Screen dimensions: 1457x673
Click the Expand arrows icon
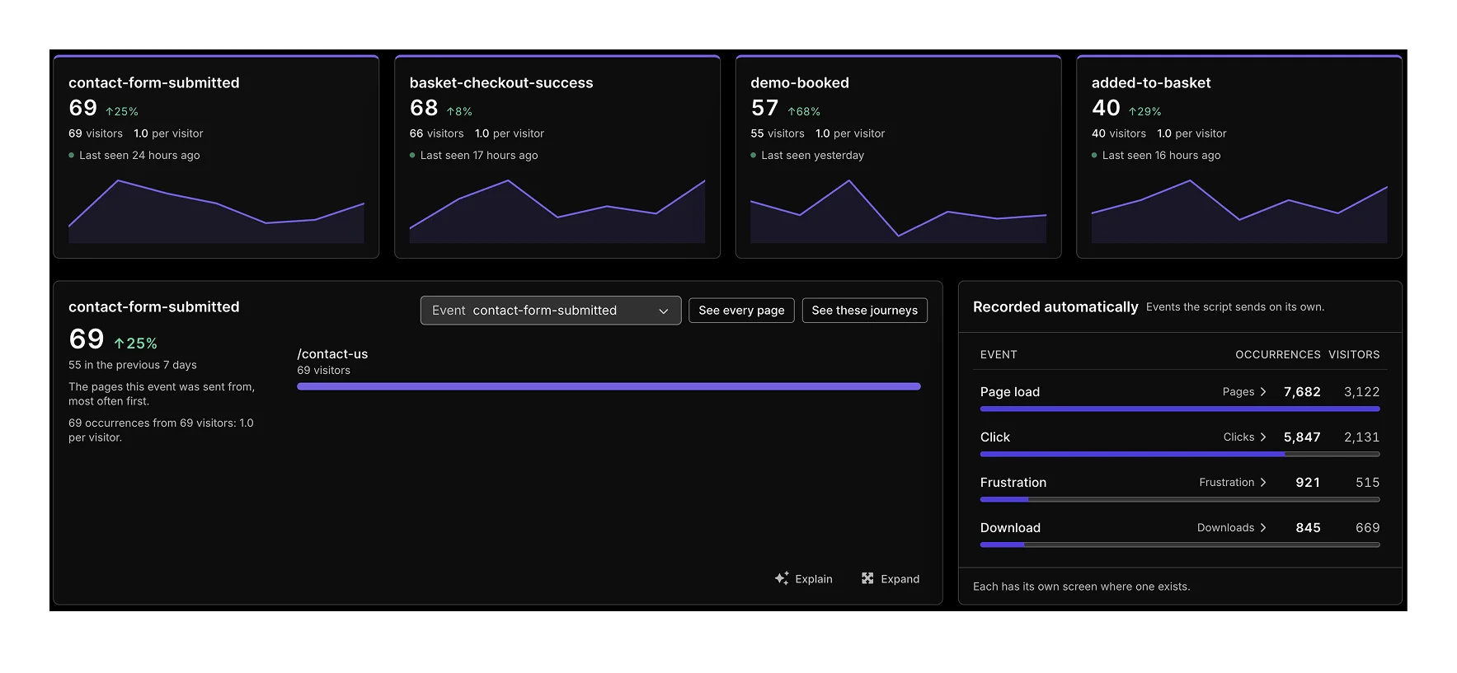867,578
